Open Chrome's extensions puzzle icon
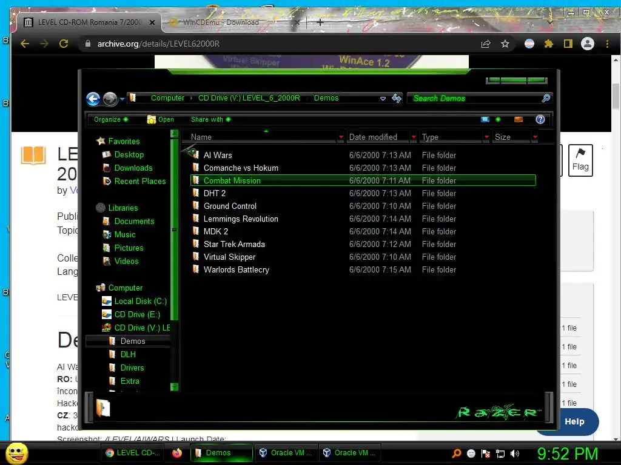Screen dimensions: 621x465 (x=548, y=44)
